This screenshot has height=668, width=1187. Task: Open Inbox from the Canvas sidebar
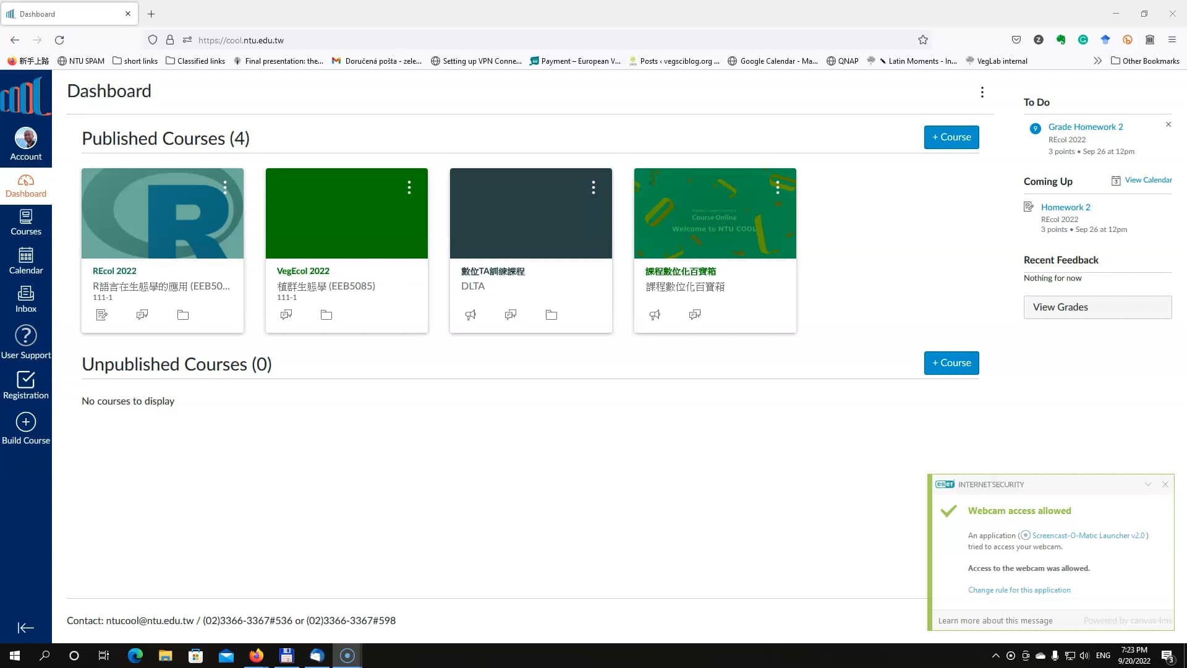click(x=25, y=299)
